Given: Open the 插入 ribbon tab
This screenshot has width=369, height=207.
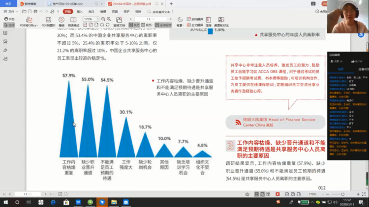Looking at the screenshot, I should pyautogui.click(x=79, y=11).
